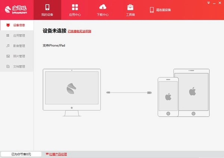Image resolution: width=224 pixels, height=158 pixels.
Task: Click the 吐槽产品经理 feedback link
Action: pos(58,154)
